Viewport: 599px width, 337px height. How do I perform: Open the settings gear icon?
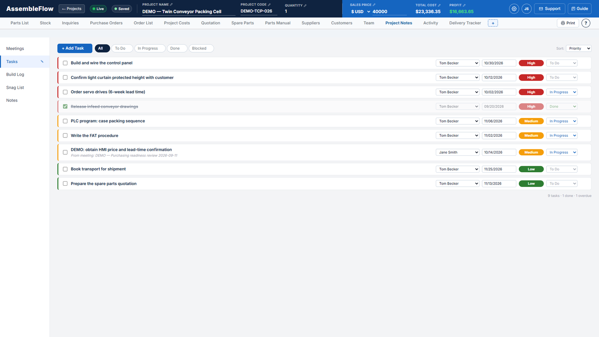point(514,9)
